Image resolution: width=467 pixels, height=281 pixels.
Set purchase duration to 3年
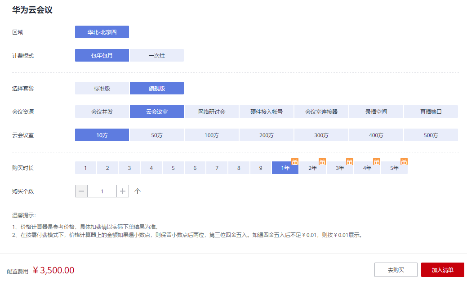[340, 168]
